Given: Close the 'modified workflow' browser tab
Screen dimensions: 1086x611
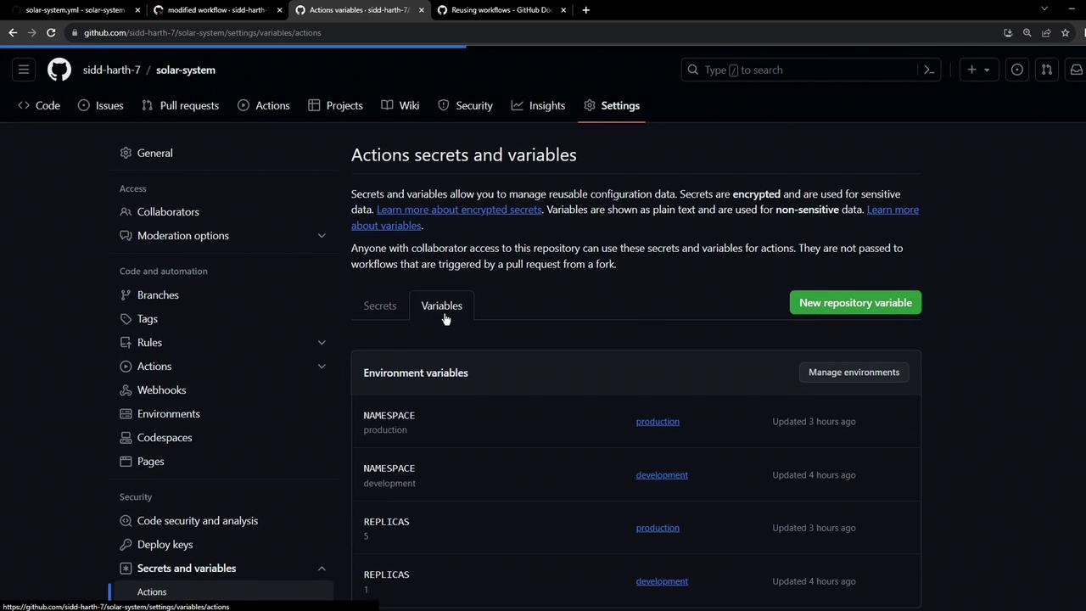Looking at the screenshot, I should click(x=279, y=10).
